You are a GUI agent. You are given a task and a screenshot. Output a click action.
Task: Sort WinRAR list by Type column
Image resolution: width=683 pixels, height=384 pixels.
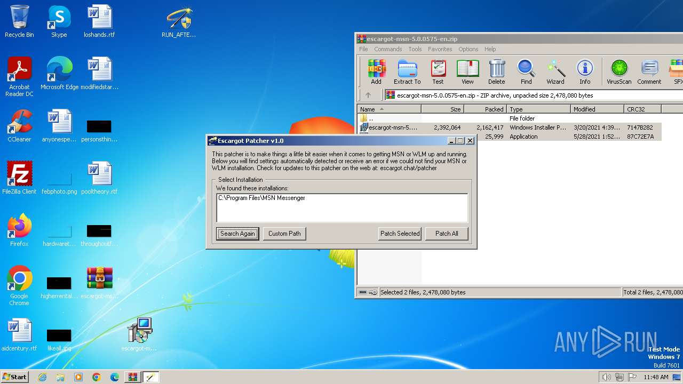pyautogui.click(x=538, y=109)
